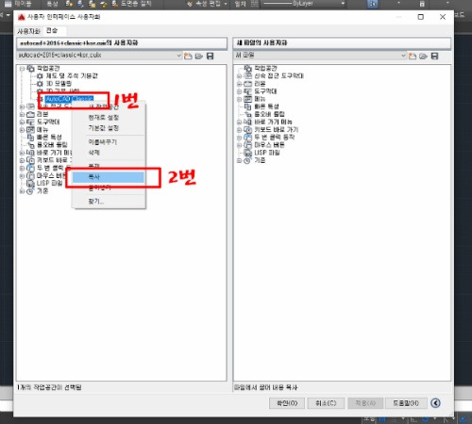The width and height of the screenshot is (472, 424).
Task: Click 롤오버 툴팁 icon in cuix pane
Action: tap(30, 145)
